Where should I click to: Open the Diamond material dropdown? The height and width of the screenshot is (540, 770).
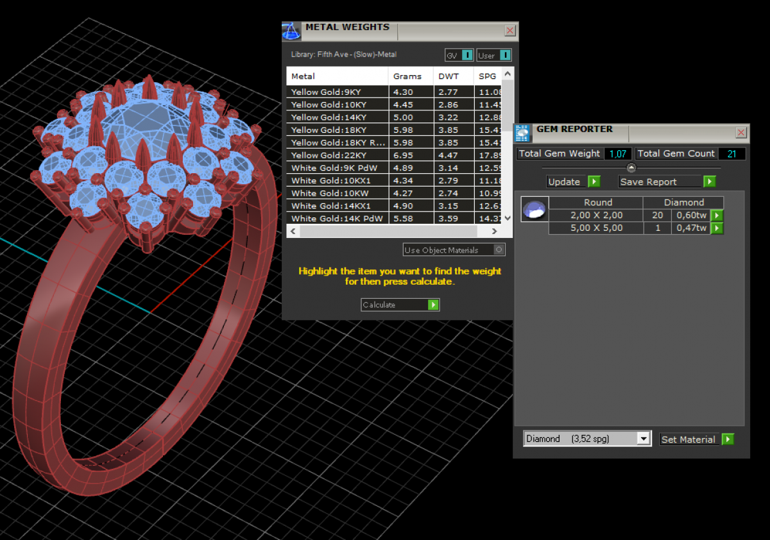644,439
